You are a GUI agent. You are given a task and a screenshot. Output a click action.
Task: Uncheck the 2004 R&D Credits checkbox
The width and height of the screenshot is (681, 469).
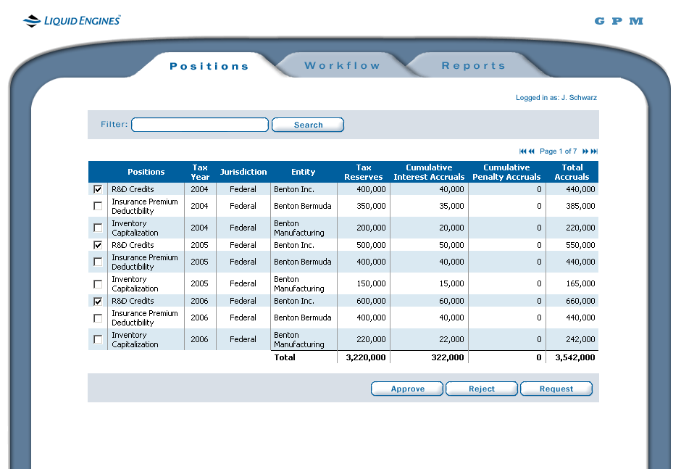98,189
